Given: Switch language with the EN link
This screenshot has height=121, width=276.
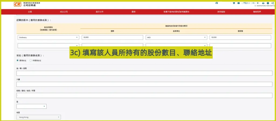Looking at the screenshot, I should 253,3.
